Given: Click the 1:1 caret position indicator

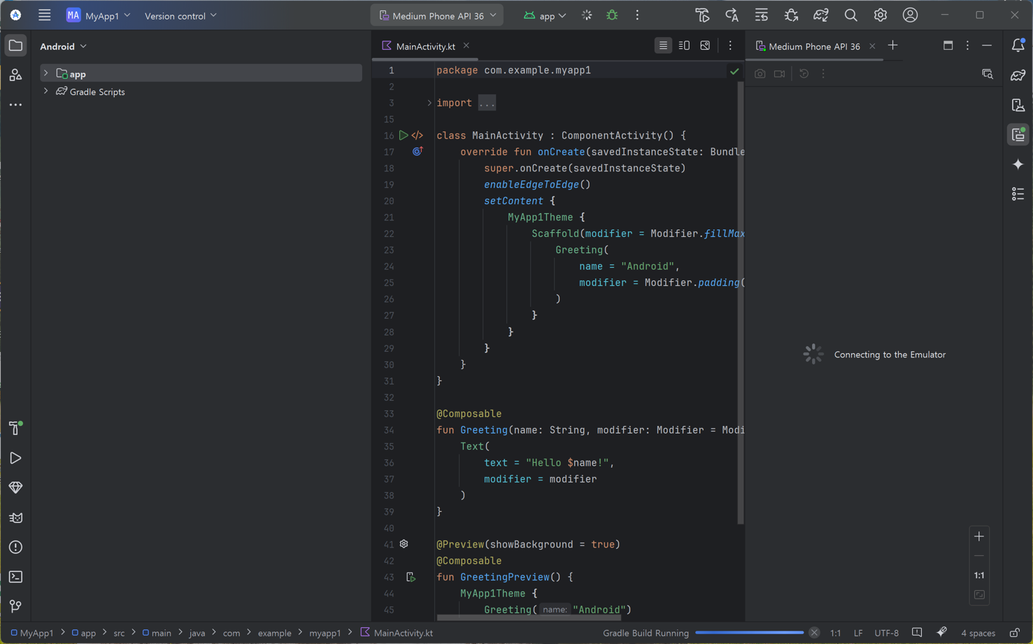Looking at the screenshot, I should (x=836, y=633).
